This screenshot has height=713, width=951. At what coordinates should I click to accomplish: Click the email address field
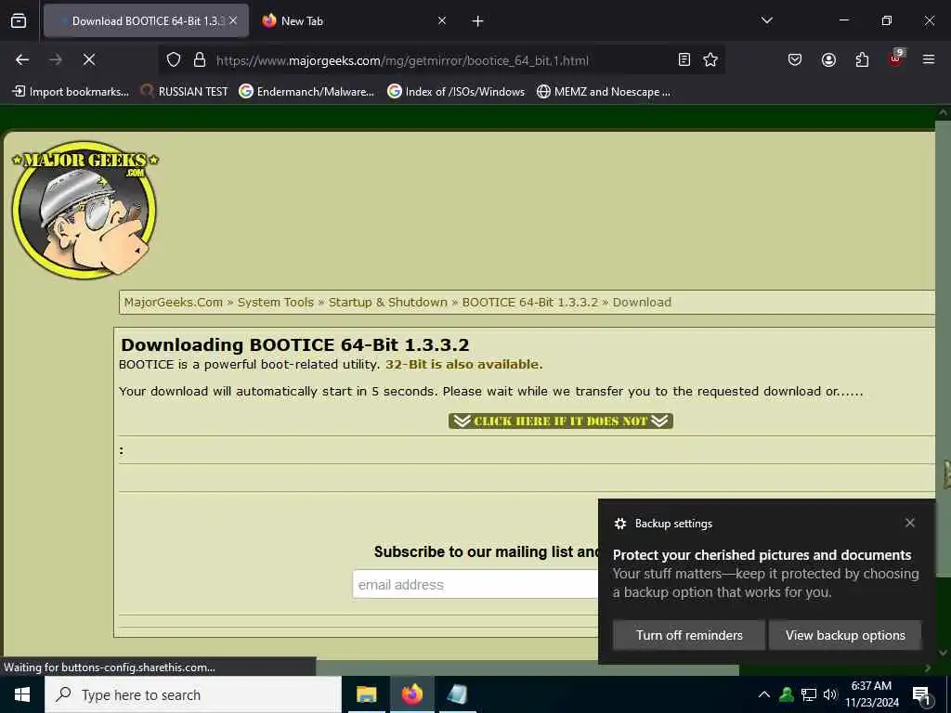coord(475,585)
